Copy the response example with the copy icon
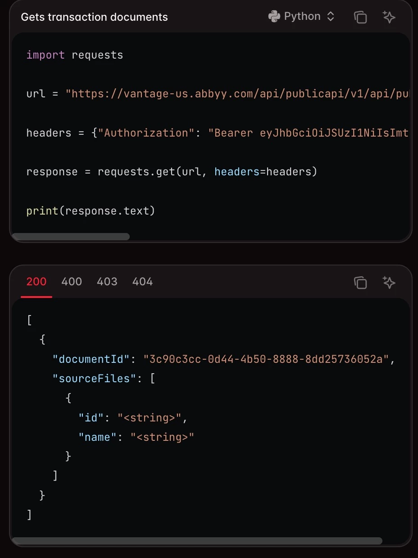The image size is (418, 558). pos(360,282)
